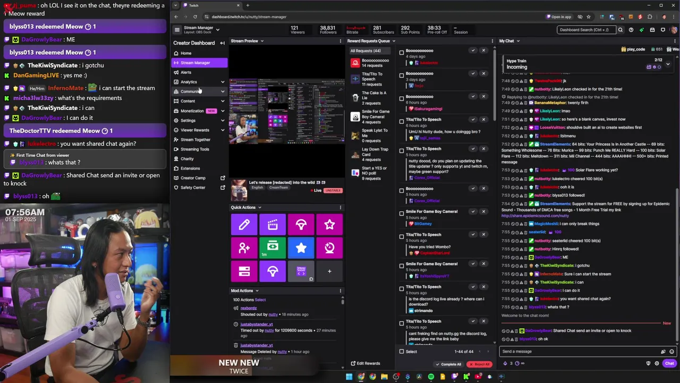
Task: Click the Chat send button
Action: coord(669,363)
